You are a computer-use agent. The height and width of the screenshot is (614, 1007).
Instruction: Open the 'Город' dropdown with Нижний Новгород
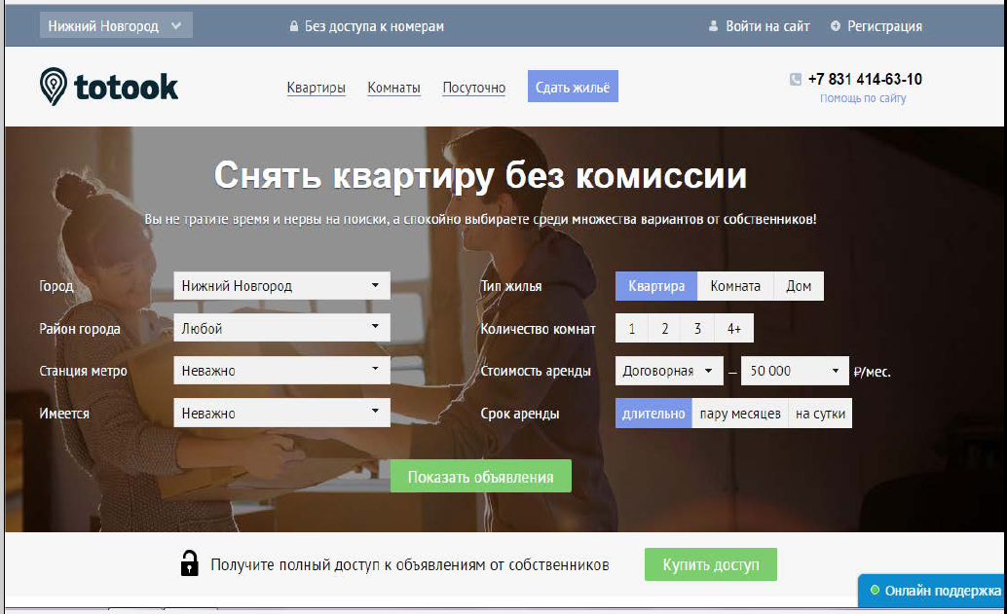tap(281, 286)
